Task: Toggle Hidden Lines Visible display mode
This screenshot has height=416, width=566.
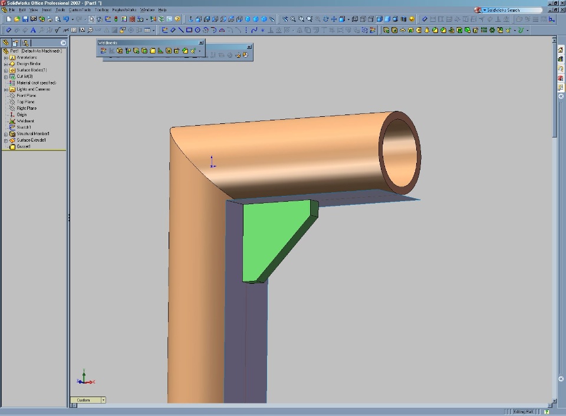Action: [x=363, y=19]
